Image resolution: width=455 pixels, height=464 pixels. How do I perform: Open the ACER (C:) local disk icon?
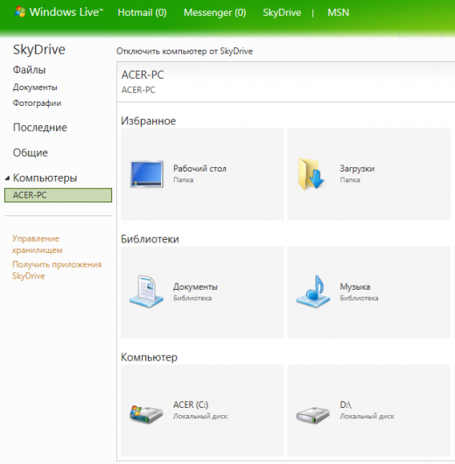pos(146,413)
